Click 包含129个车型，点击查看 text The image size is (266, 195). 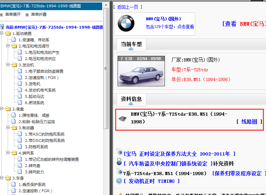170,27
